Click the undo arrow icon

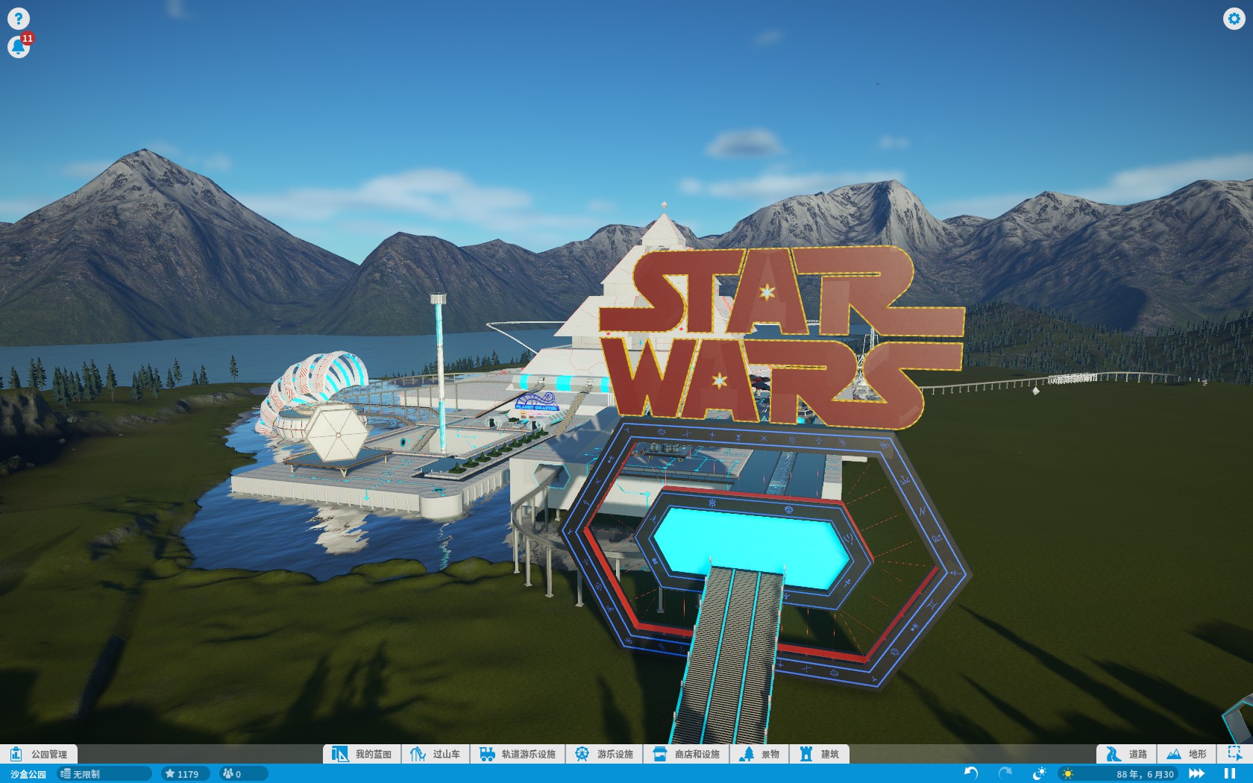971,773
